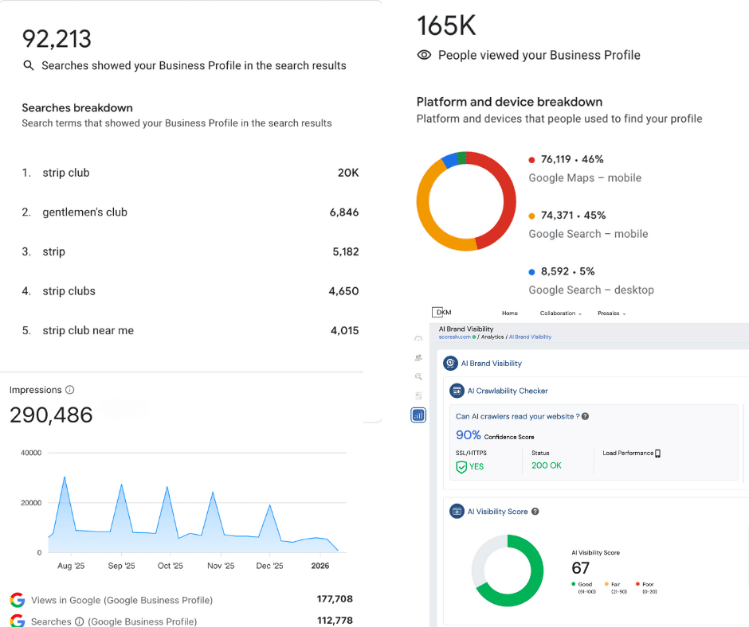Viewport: 749px width, 627px height.
Task: Click green Good legend dot
Action: (x=573, y=583)
